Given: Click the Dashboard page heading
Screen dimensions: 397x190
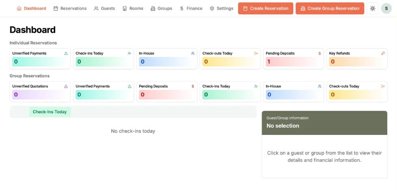Looking at the screenshot, I should [32, 30].
